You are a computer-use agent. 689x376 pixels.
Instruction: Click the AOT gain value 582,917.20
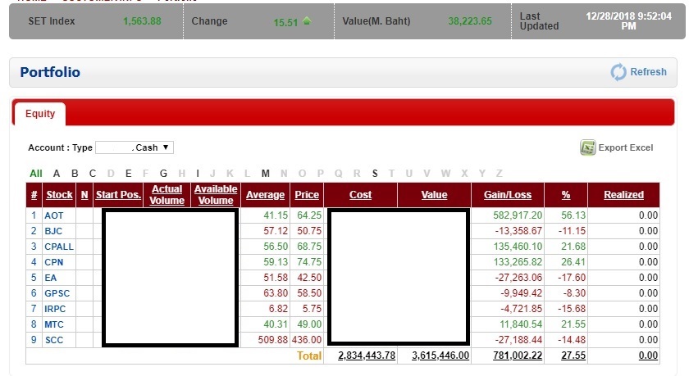coord(518,215)
